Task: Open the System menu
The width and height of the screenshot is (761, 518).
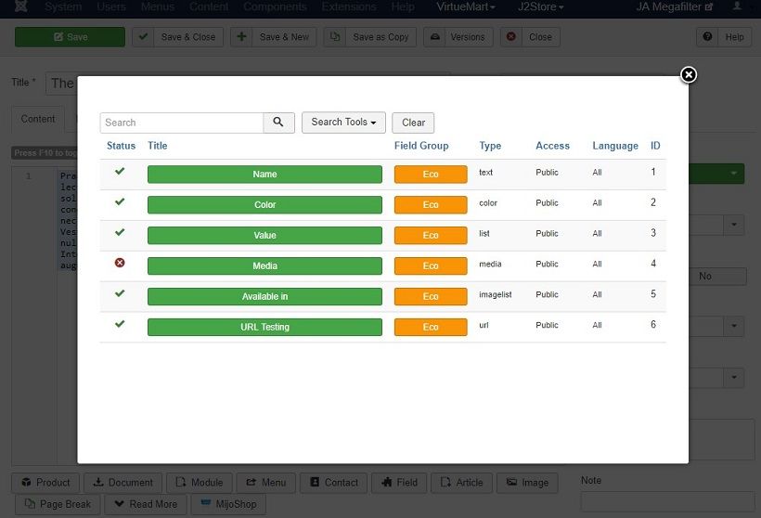Action: tap(63, 6)
